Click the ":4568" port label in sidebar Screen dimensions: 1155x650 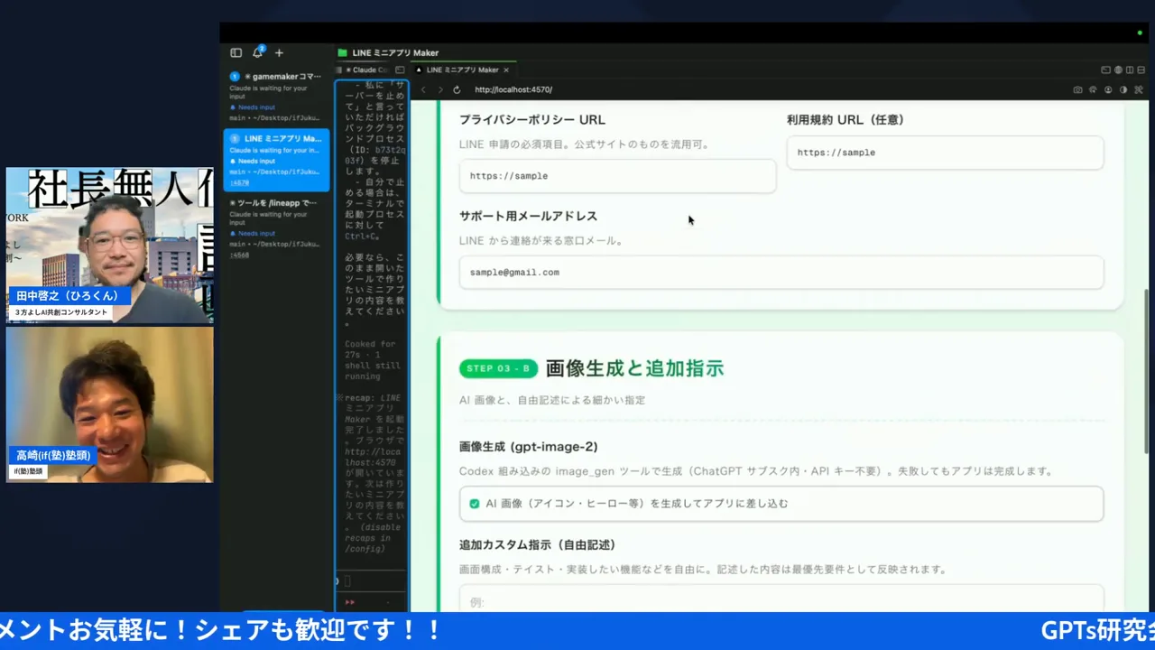click(x=239, y=255)
